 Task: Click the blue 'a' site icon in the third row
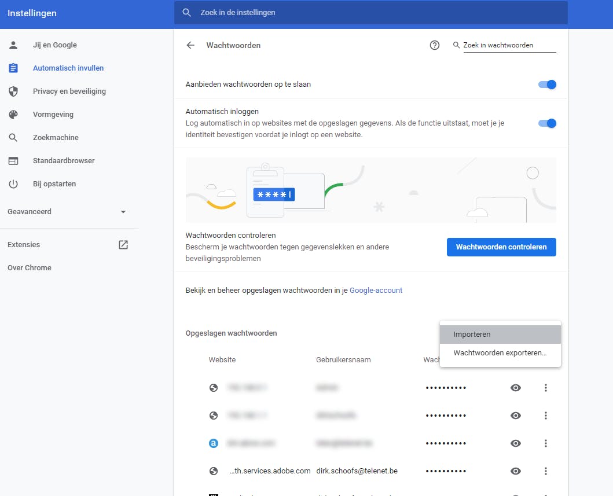point(214,443)
